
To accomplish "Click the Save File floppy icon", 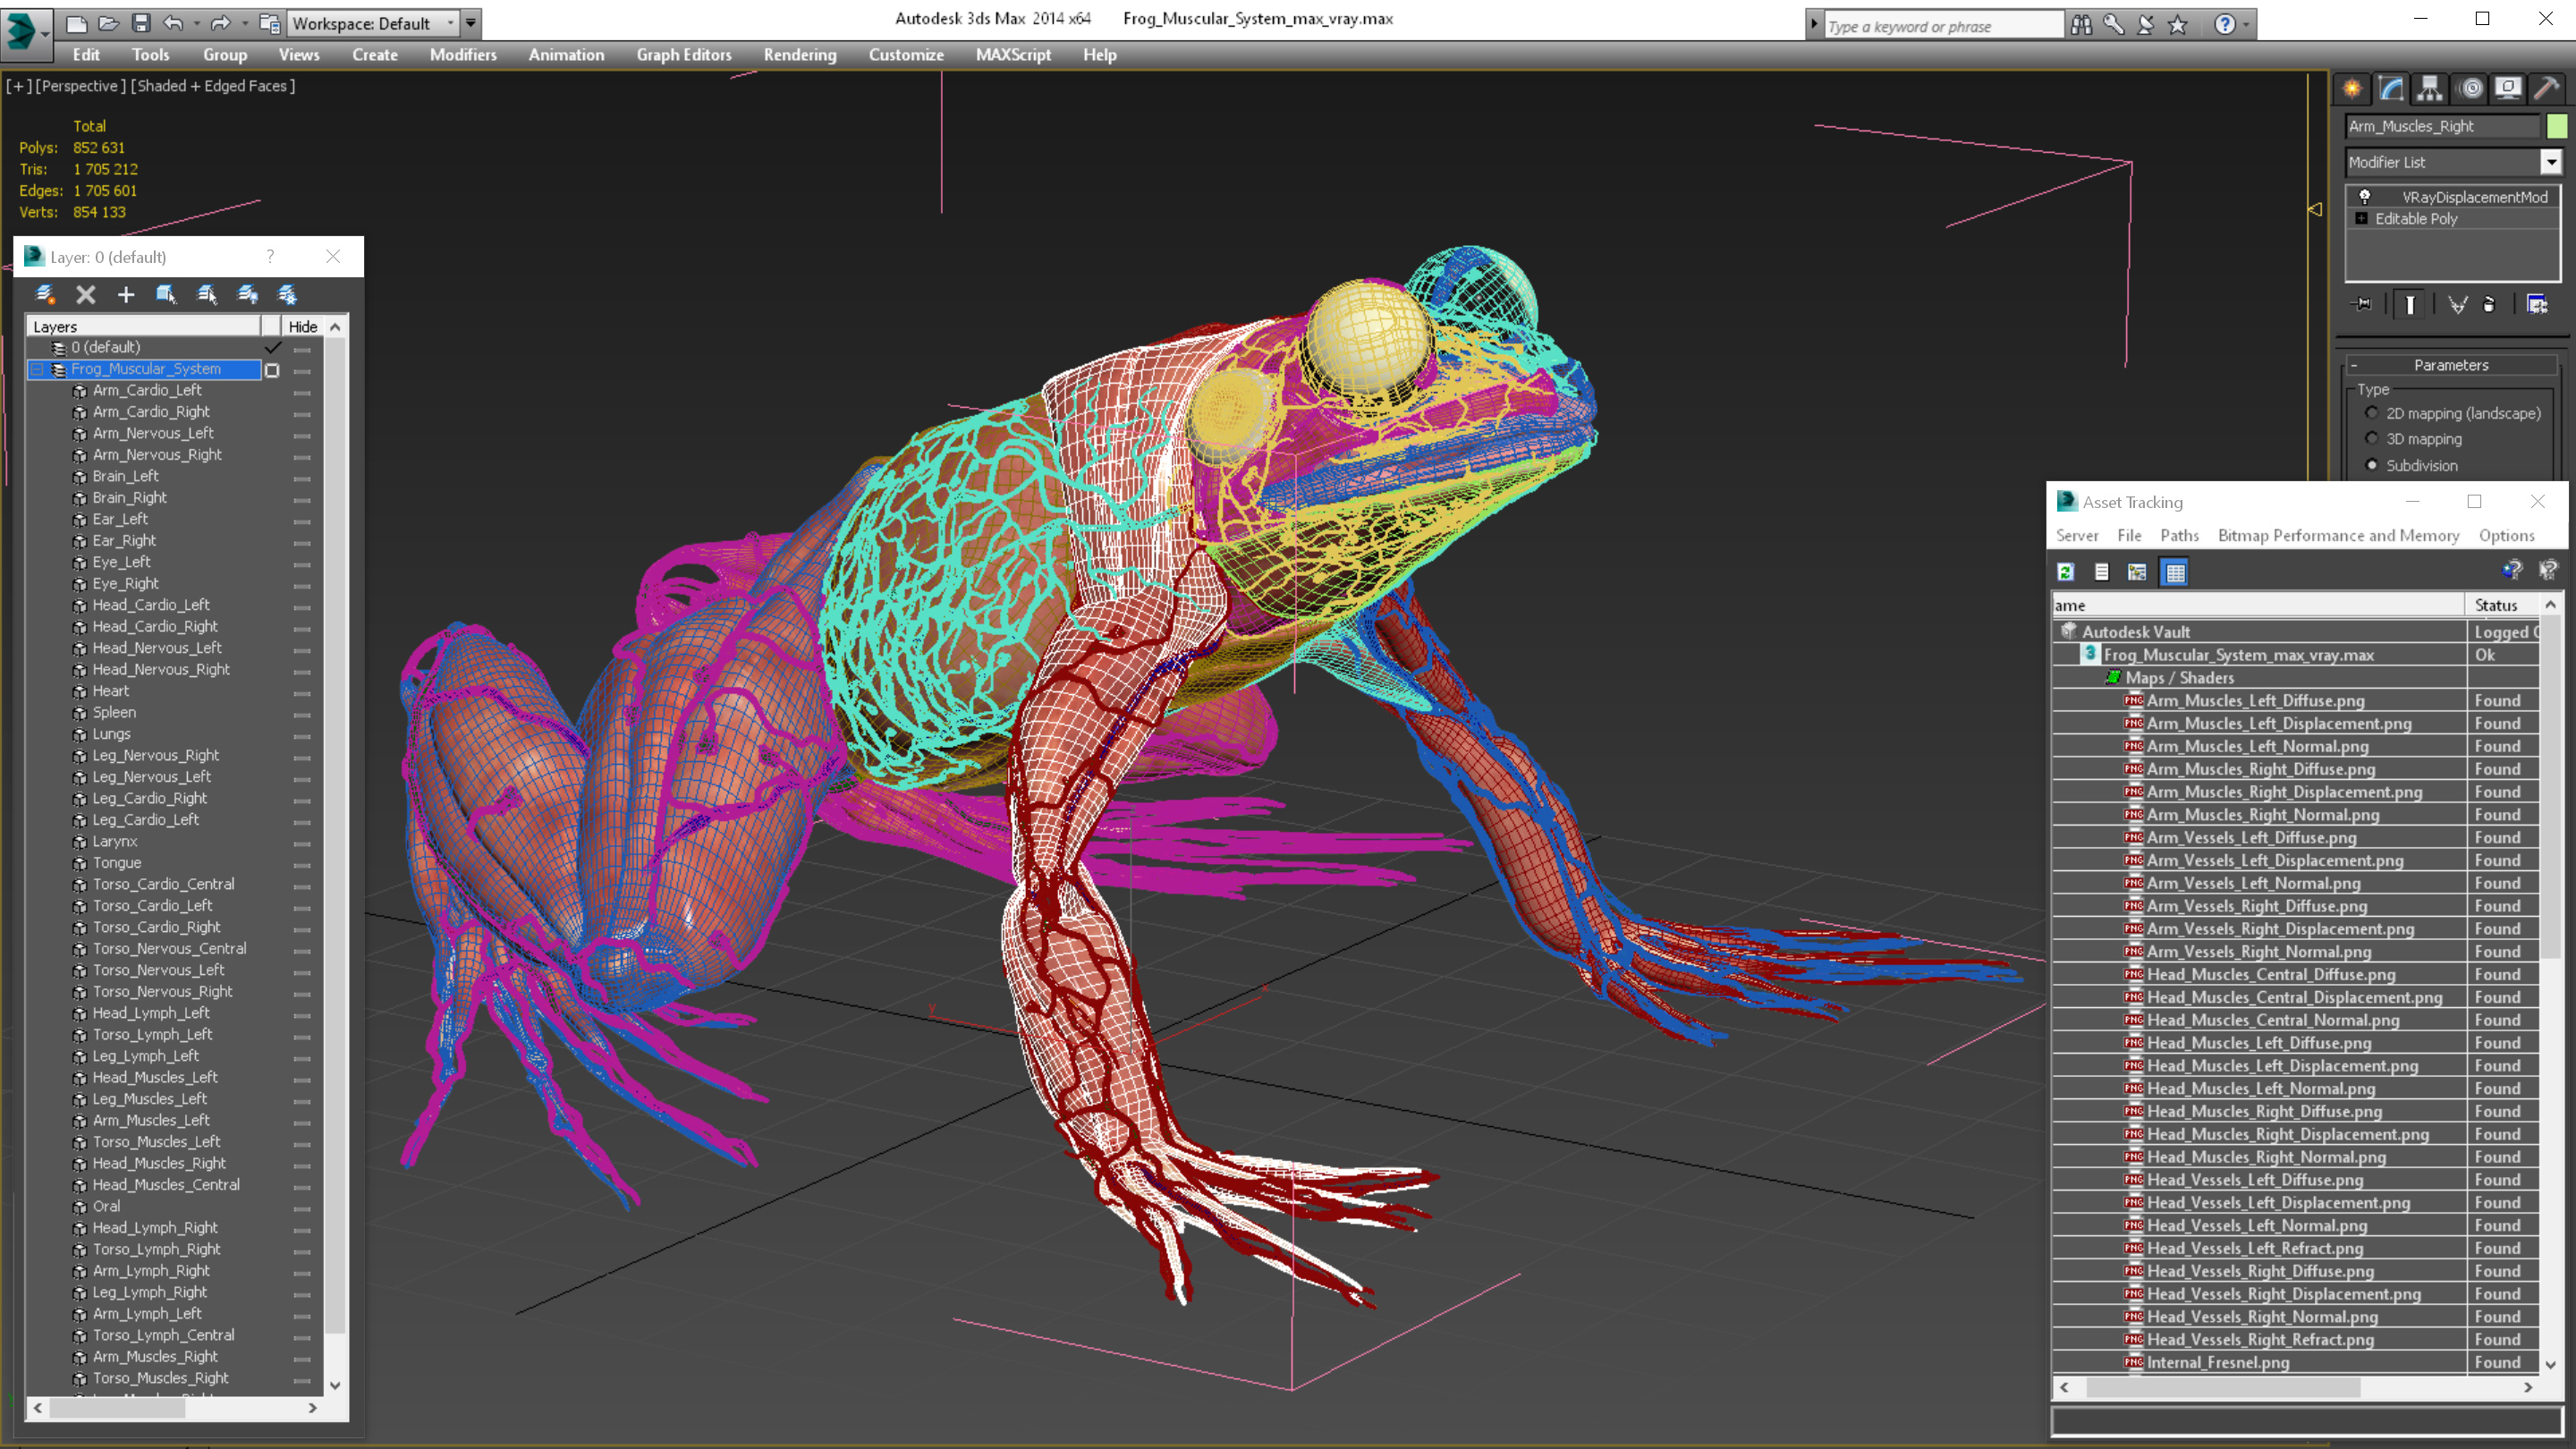I will [x=141, y=23].
